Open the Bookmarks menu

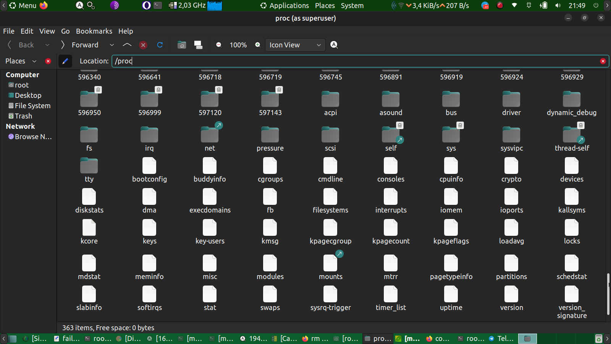pos(94,31)
